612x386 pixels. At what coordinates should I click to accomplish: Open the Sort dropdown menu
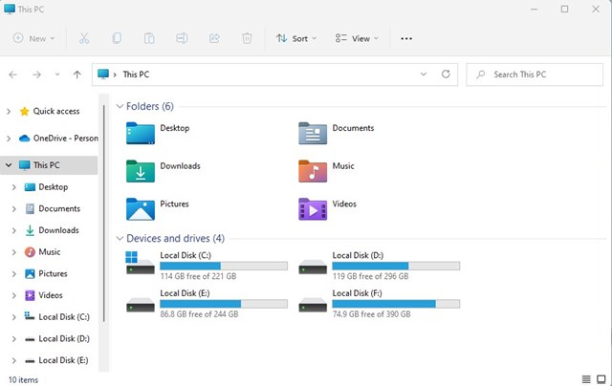(x=296, y=38)
